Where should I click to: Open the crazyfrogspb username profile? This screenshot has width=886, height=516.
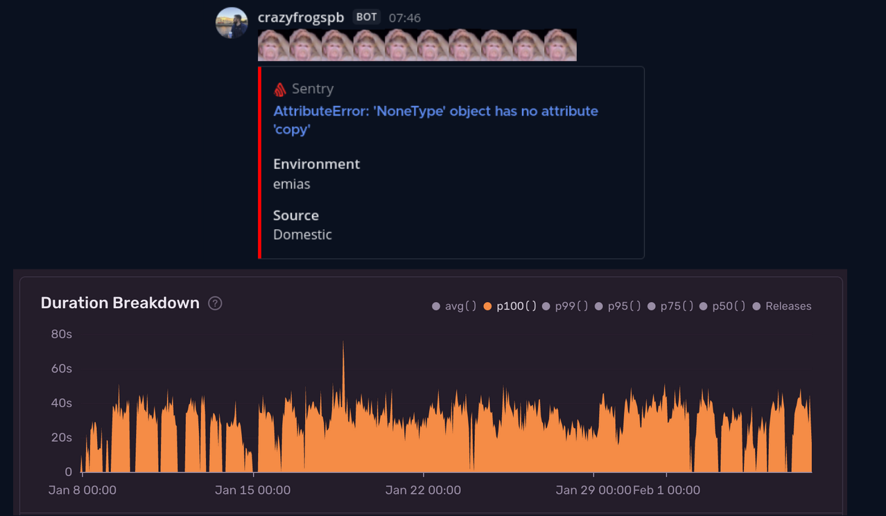click(301, 17)
